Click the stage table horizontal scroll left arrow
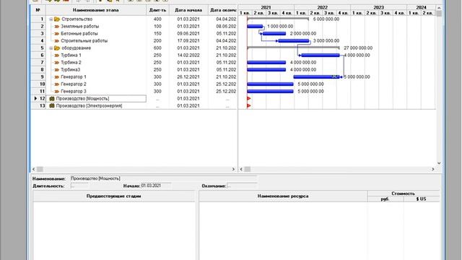This screenshot has width=462, height=260. (x=34, y=169)
